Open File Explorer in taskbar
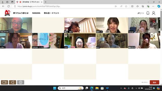The height and width of the screenshot is (91, 162). (x=97, y=88)
